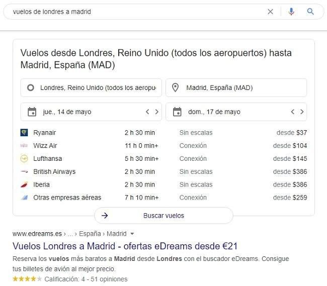Select the Lufthansa flight row name
This screenshot has height=286, width=327.
pos(48,159)
